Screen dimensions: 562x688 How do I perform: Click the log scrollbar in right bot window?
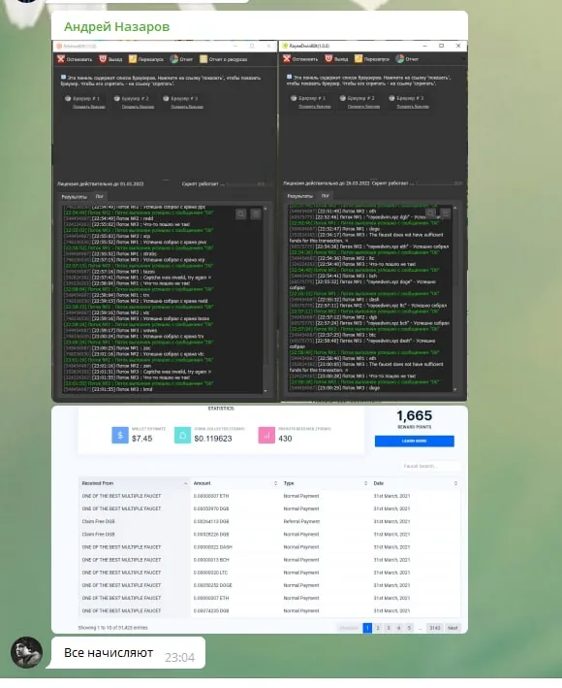tap(455, 298)
